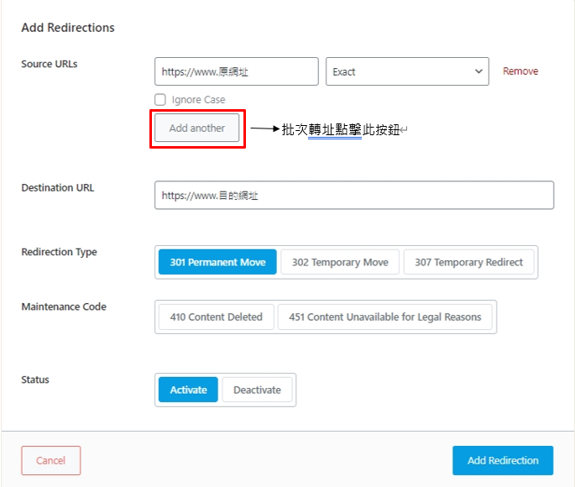575x487 pixels.
Task: Click the Source URLs label
Action: pyautogui.click(x=50, y=64)
